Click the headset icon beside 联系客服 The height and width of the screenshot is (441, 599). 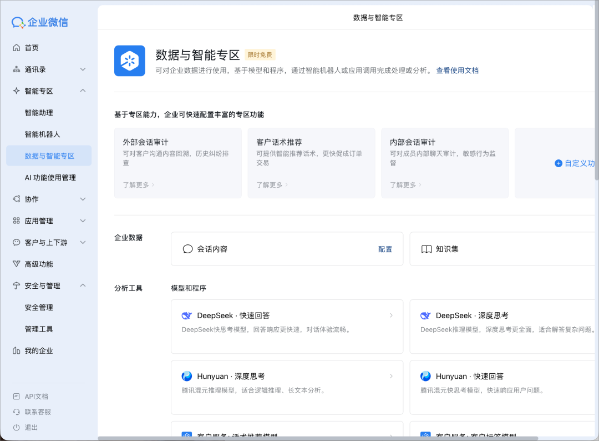click(17, 412)
